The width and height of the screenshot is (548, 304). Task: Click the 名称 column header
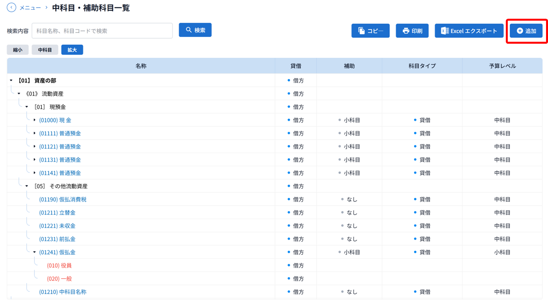click(x=141, y=66)
